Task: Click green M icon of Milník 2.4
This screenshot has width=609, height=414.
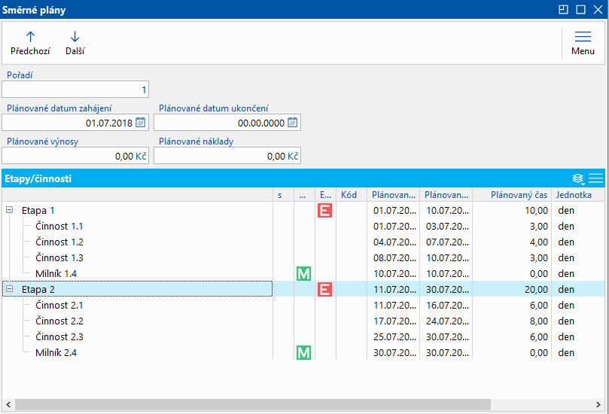Action: tap(303, 353)
